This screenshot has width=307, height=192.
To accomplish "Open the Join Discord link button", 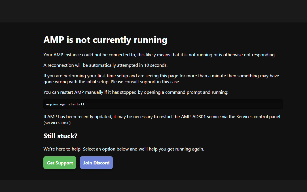I will (96, 162).
